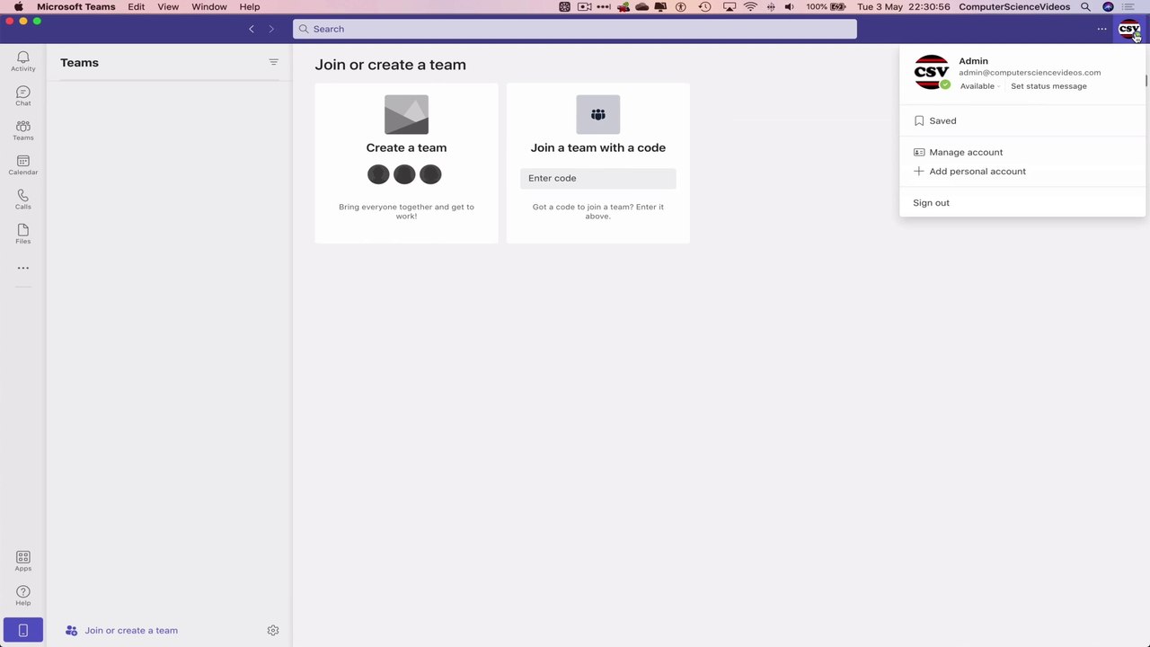This screenshot has height=647, width=1150.
Task: Open the Apps store icon
Action: tap(23, 561)
